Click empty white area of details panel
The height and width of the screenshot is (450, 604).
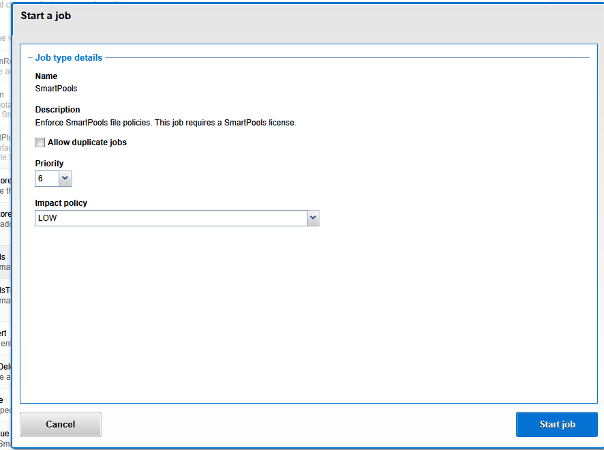[x=307, y=314]
